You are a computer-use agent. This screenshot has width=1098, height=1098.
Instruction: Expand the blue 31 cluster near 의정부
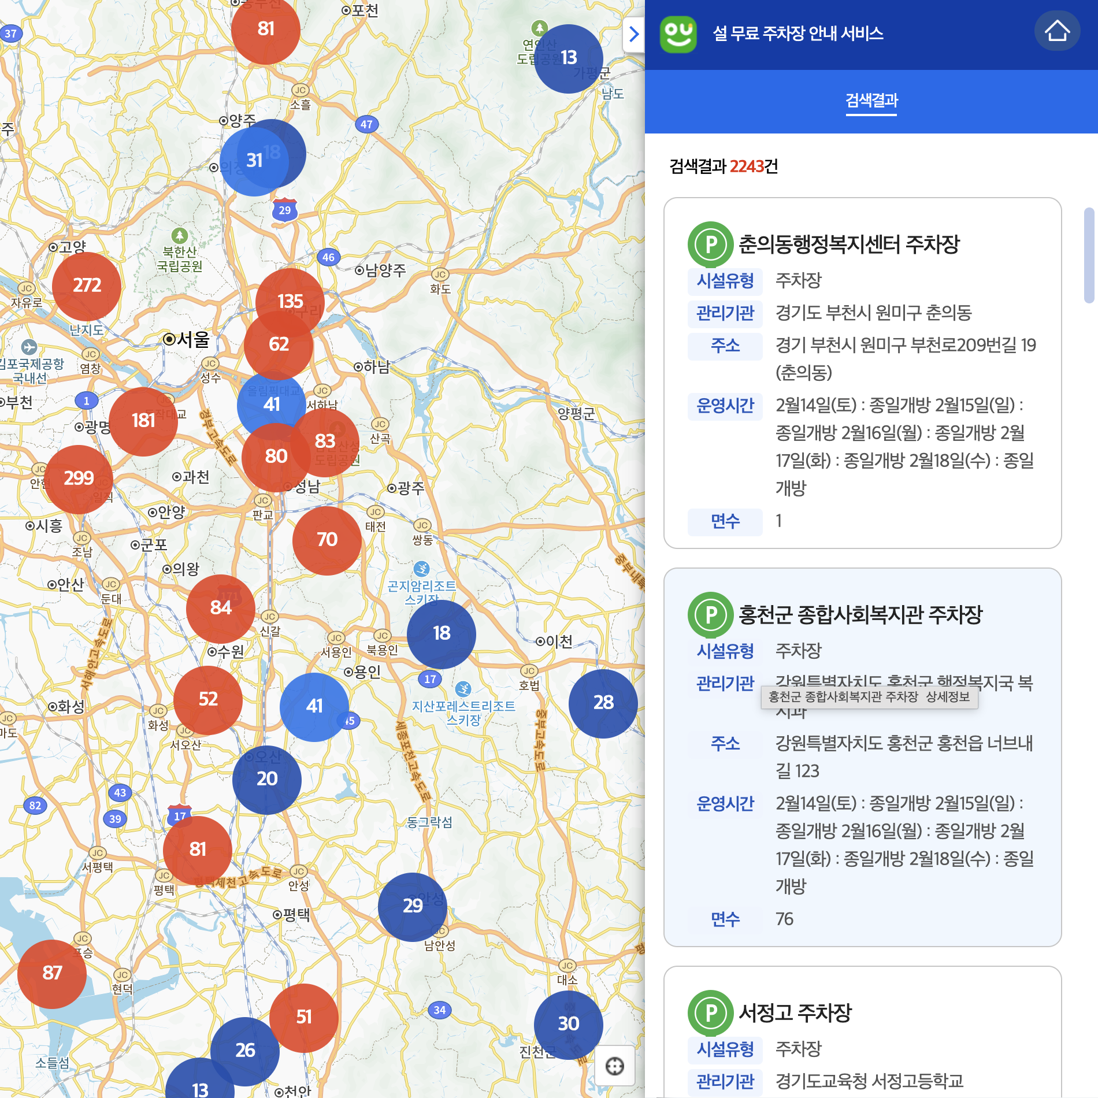[x=254, y=161]
